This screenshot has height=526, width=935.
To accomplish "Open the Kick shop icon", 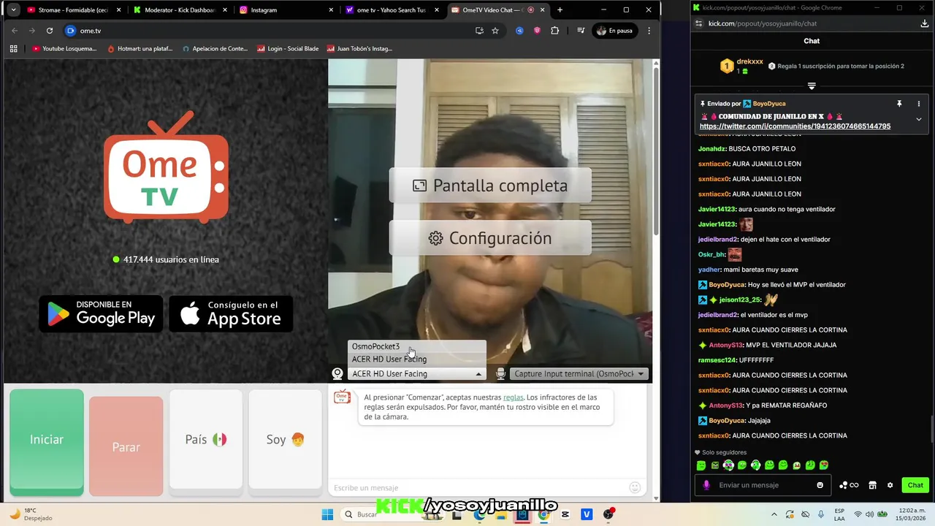I will pyautogui.click(x=872, y=485).
